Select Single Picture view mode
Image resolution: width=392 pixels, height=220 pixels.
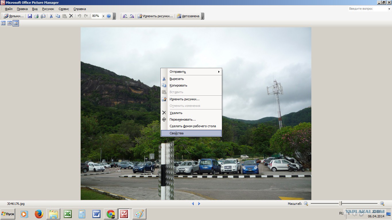point(16,23)
